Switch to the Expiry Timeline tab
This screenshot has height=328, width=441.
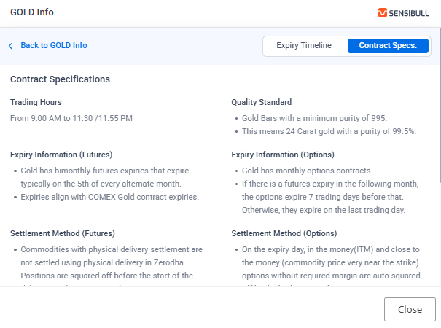(x=304, y=46)
